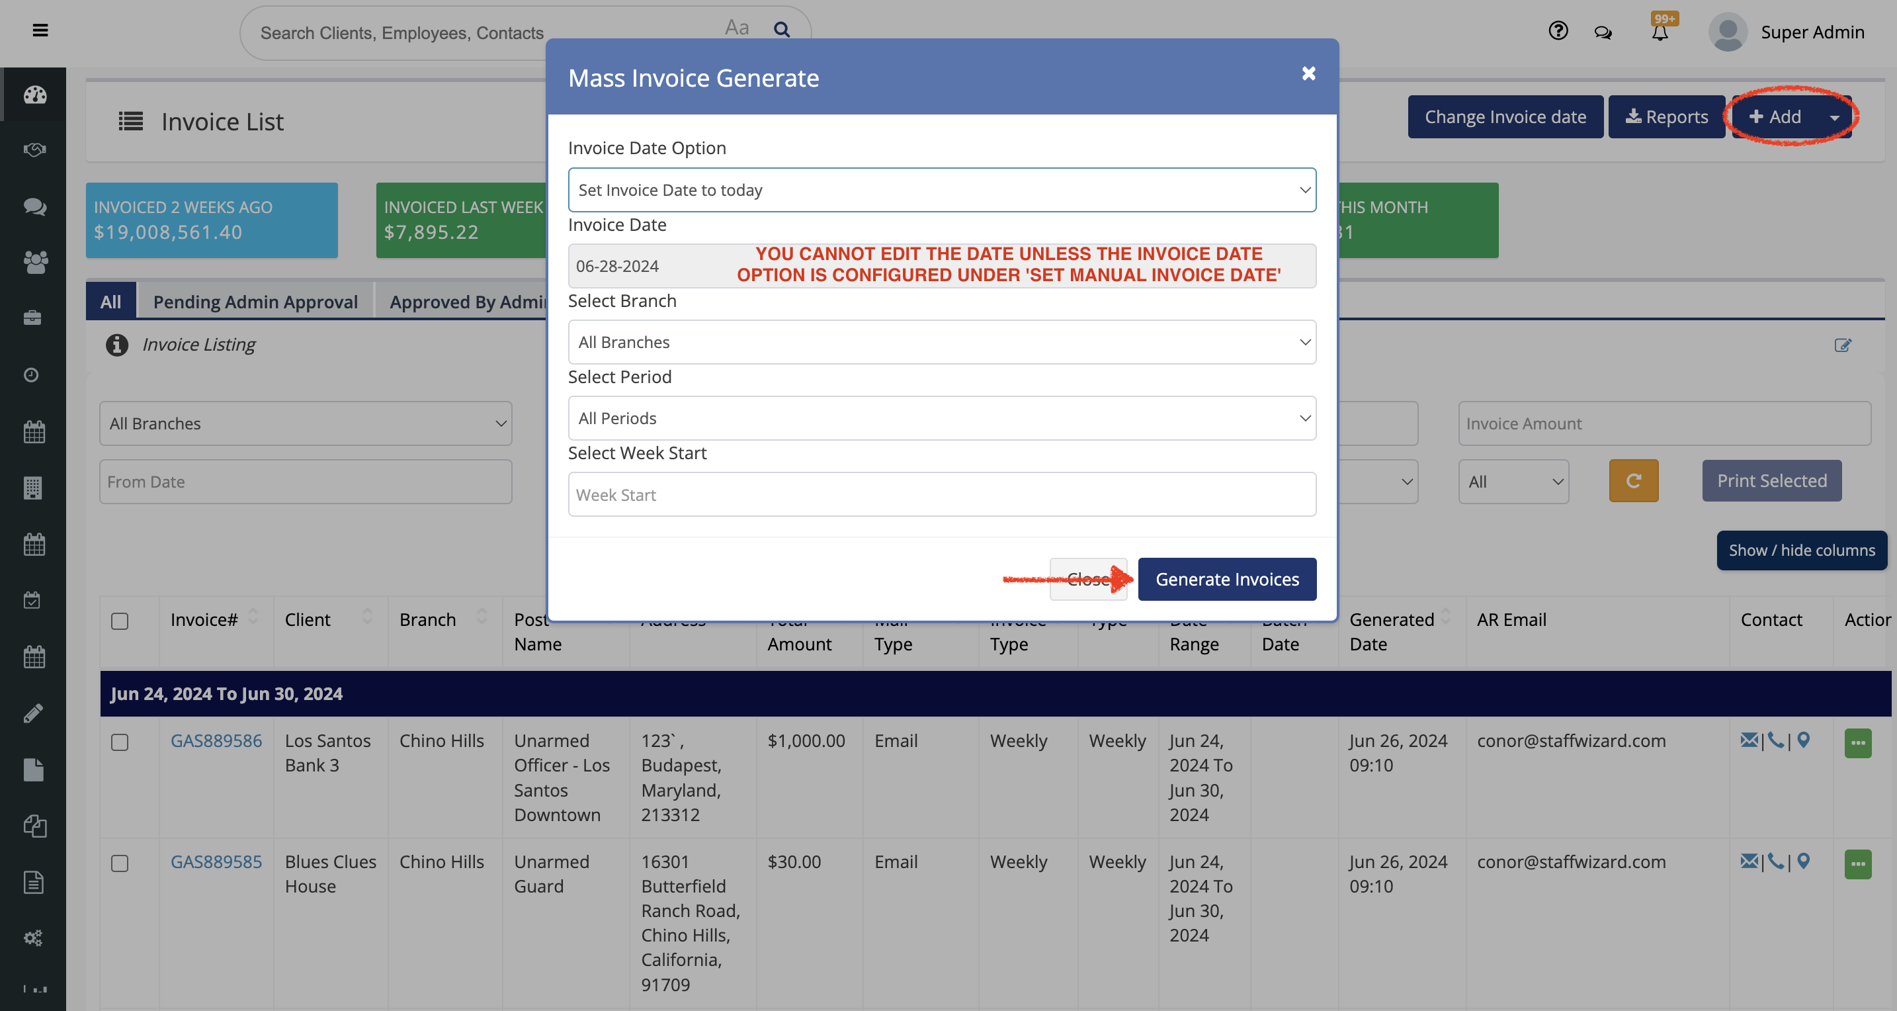Open invoice link GAS889586
This screenshot has width=1897, height=1011.
coord(216,740)
